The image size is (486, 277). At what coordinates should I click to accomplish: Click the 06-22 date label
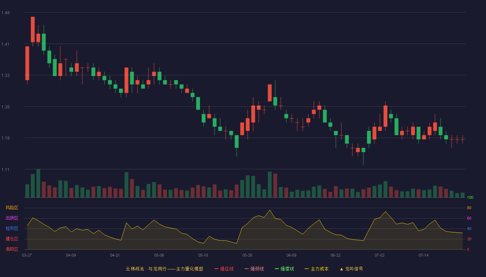click(335, 255)
